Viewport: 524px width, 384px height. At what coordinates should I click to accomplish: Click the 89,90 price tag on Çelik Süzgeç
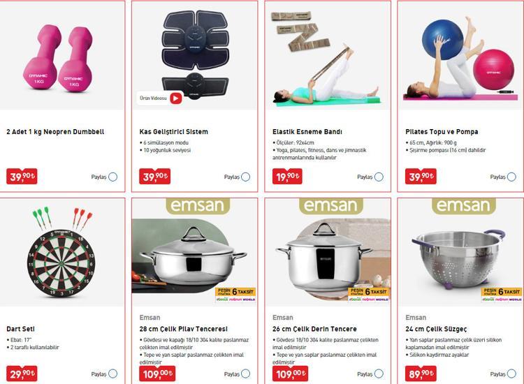pos(421,374)
